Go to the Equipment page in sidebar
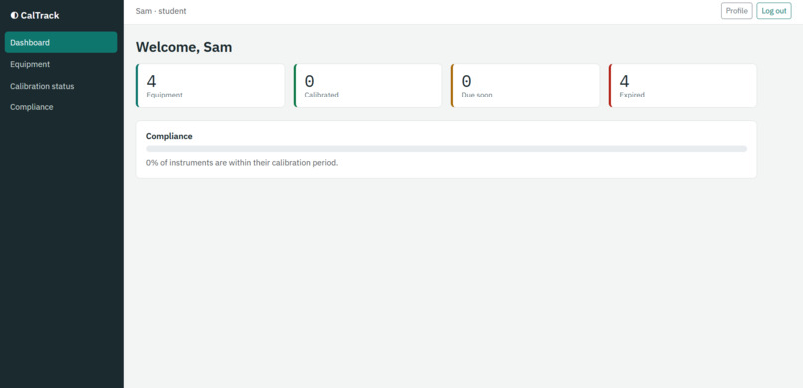The height and width of the screenshot is (388, 803). tap(61, 64)
